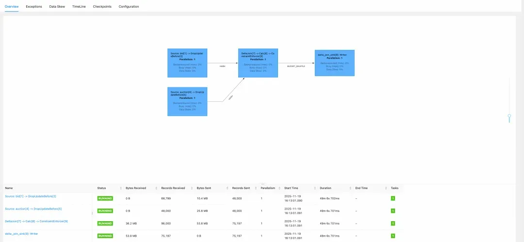Screen dimensions: 524x242
Task: Click records received value 96,000
Action: 166,223
